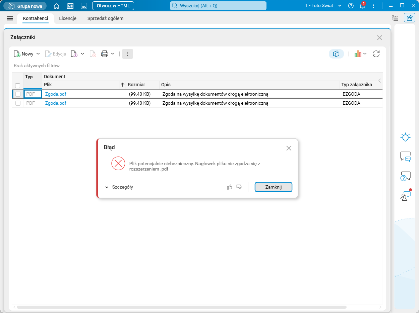Expand the chart dropdown arrow

coord(365,54)
